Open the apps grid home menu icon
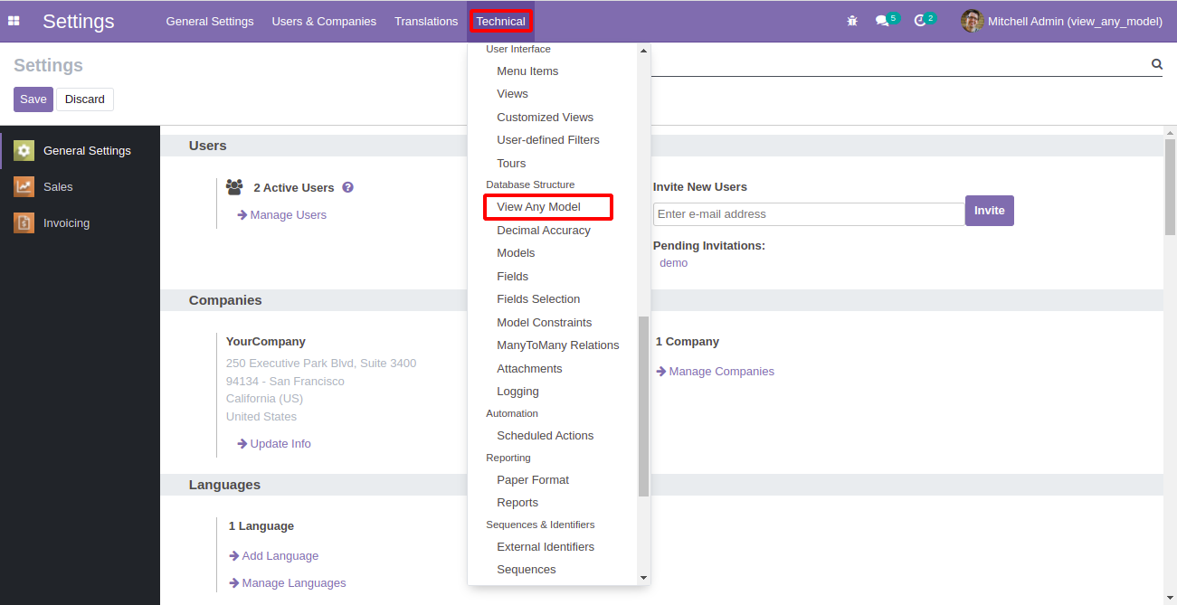Image resolution: width=1177 pixels, height=605 pixels. click(x=14, y=21)
